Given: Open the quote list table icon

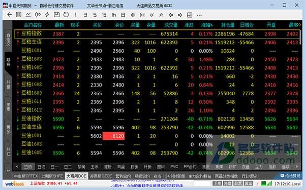Looking at the screenshot, I should pos(19,15).
